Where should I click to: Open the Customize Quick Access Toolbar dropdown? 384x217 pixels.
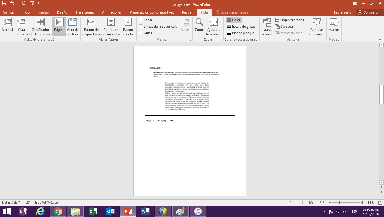point(38,3)
